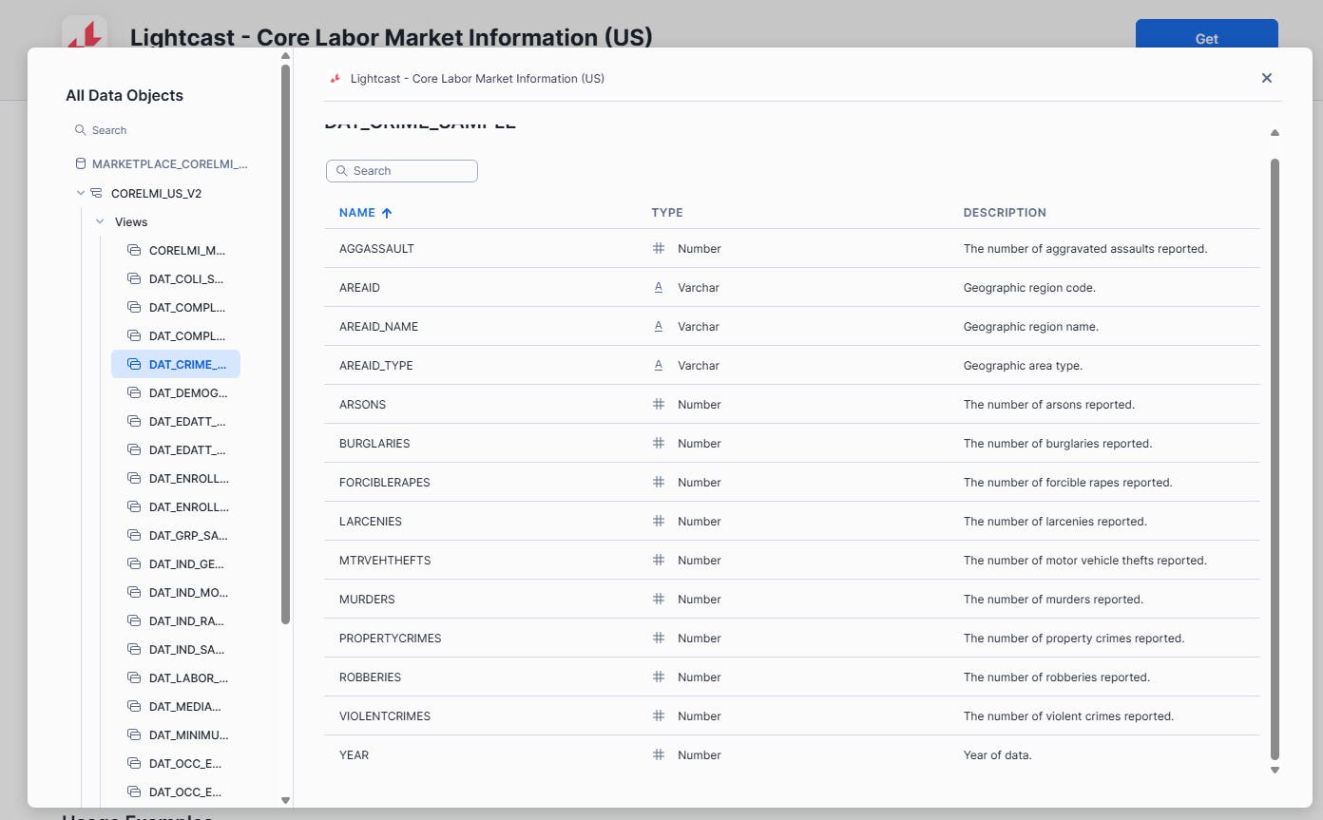Click the Number type icon for YEAR

pyautogui.click(x=659, y=754)
